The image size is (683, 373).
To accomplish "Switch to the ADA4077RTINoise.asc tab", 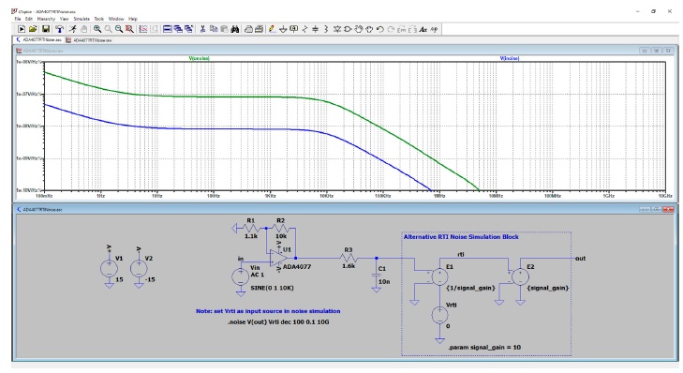I will (39, 39).
